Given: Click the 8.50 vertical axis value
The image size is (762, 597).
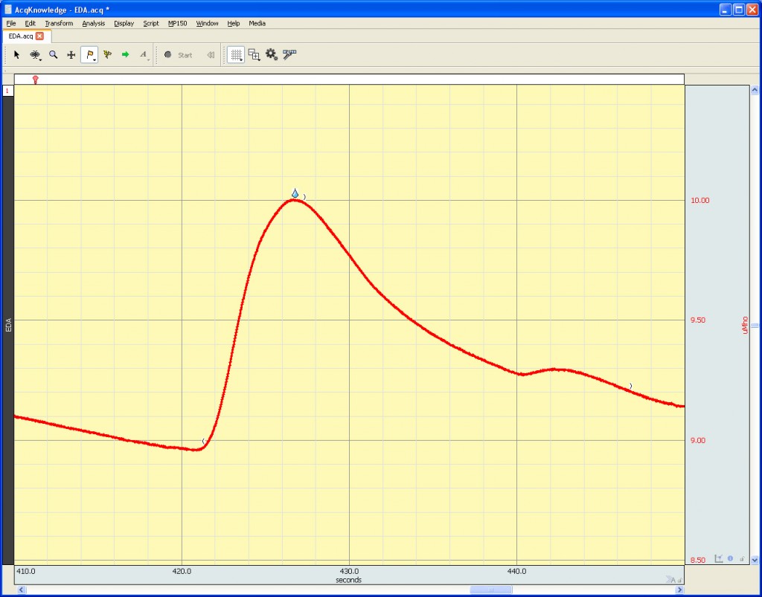Looking at the screenshot, I should coord(698,560).
